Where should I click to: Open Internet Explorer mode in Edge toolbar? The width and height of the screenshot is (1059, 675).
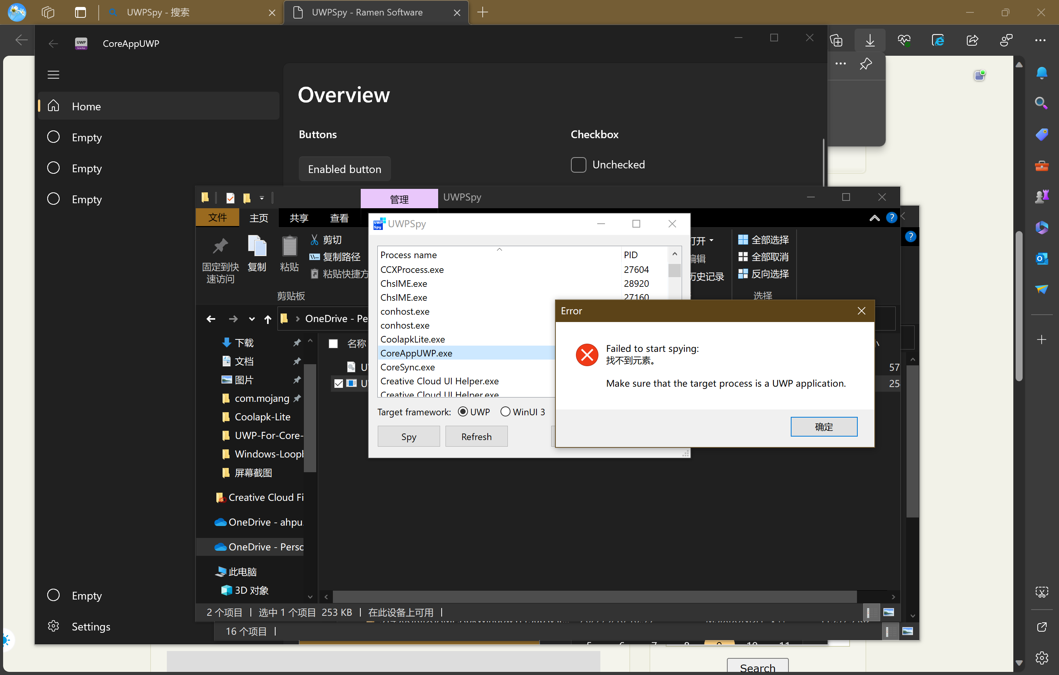pyautogui.click(x=938, y=40)
